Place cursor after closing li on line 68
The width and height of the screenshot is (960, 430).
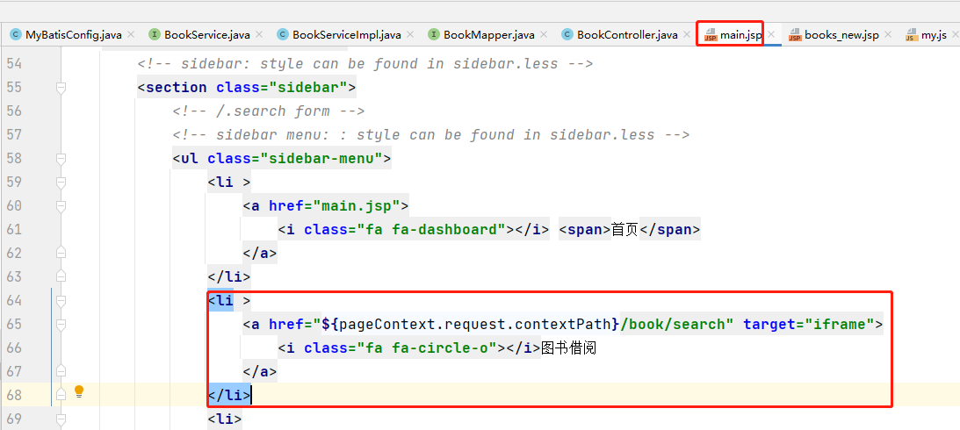coord(251,395)
